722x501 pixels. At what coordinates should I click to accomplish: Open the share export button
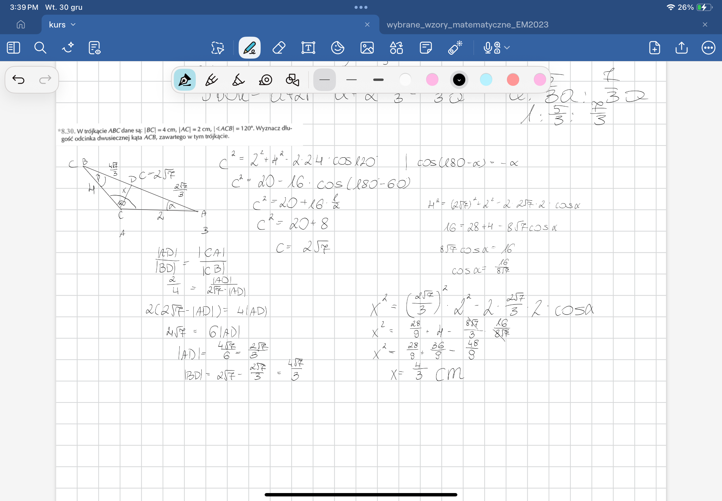coord(681,48)
